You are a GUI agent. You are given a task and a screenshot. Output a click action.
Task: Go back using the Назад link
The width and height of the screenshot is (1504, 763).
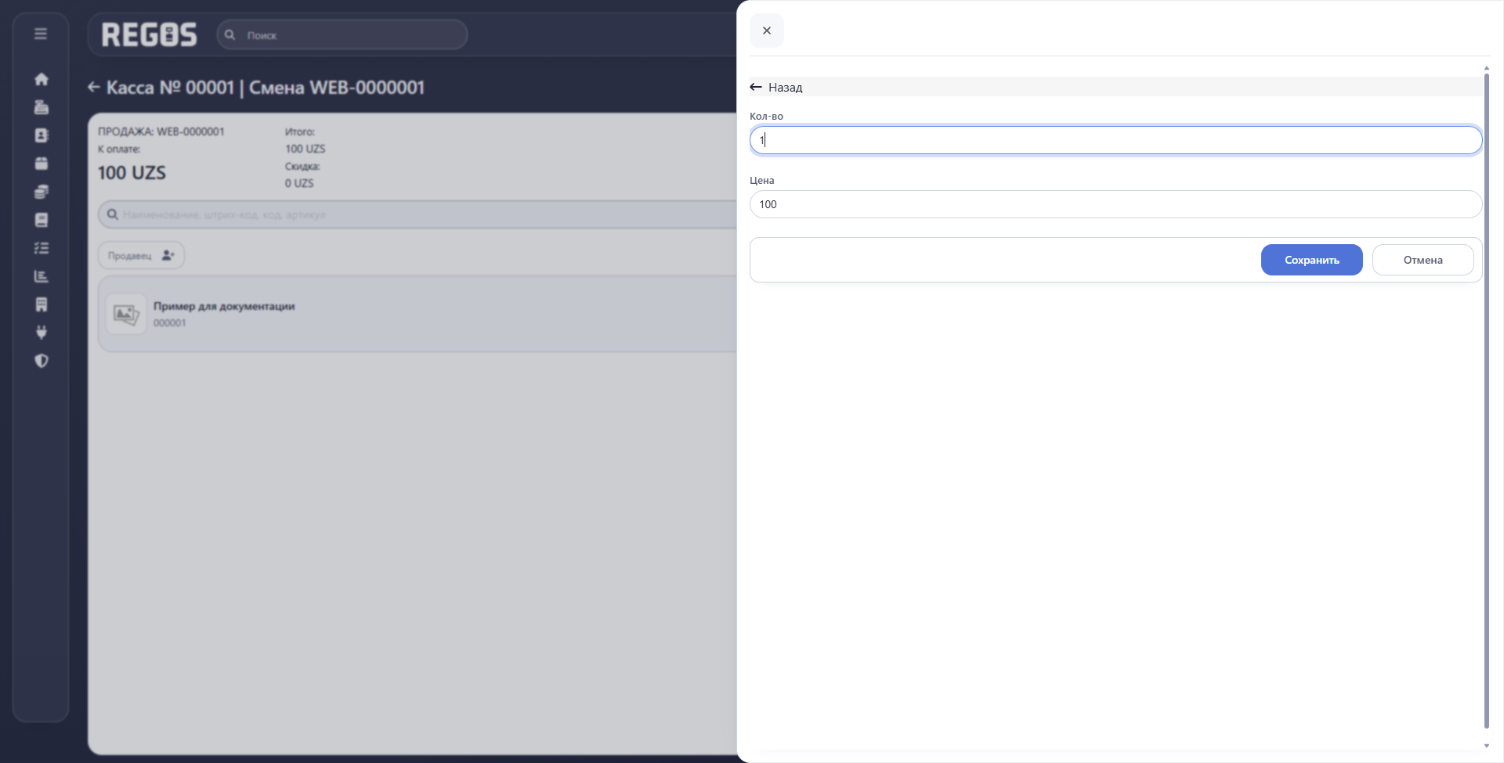[776, 87]
